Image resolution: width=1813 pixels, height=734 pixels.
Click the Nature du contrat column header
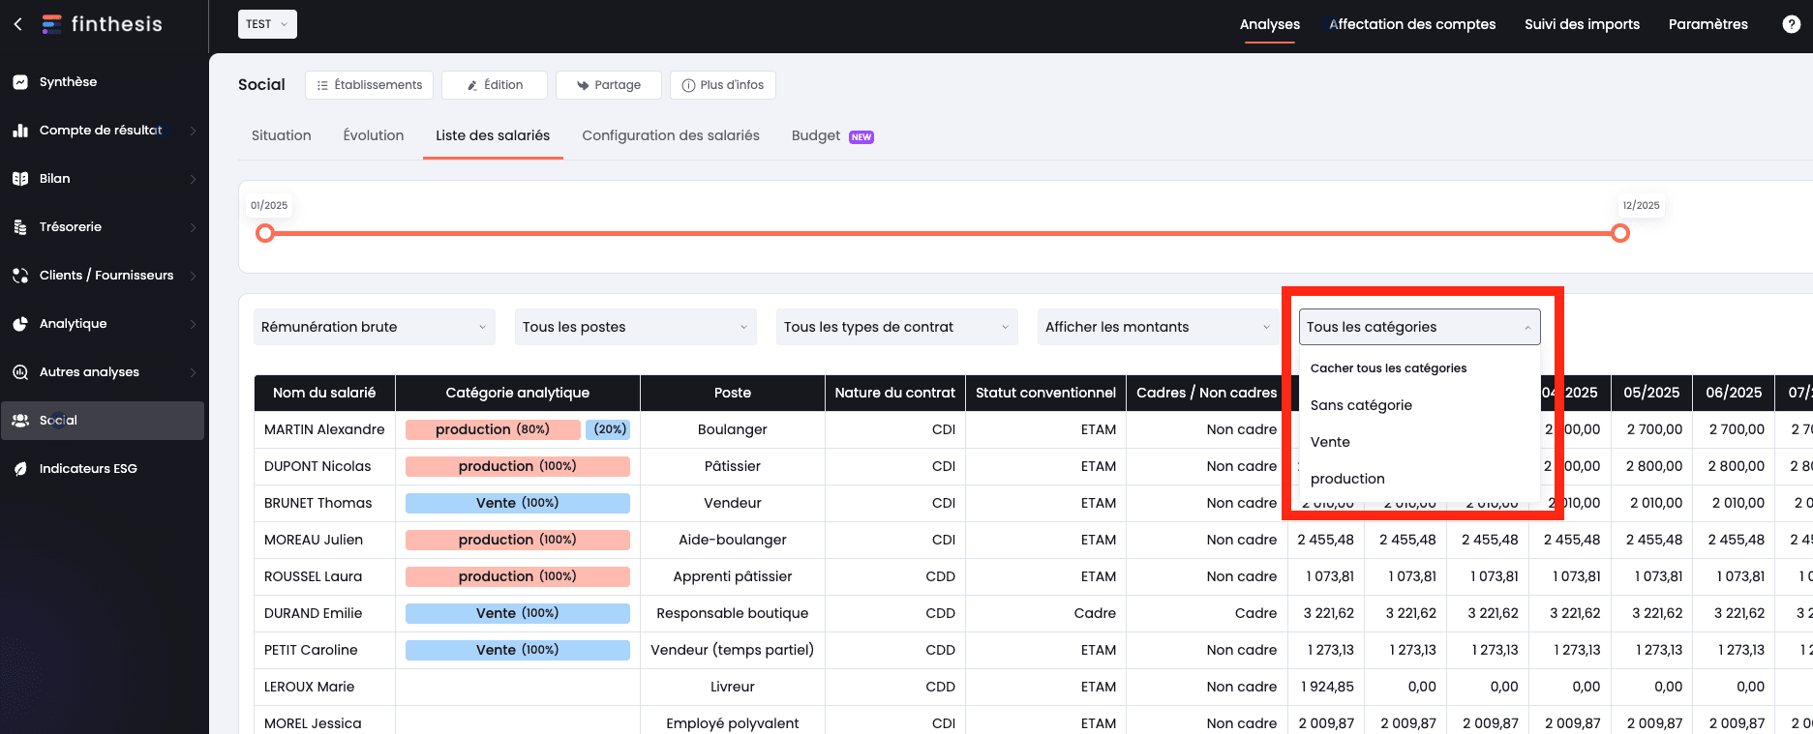click(895, 393)
